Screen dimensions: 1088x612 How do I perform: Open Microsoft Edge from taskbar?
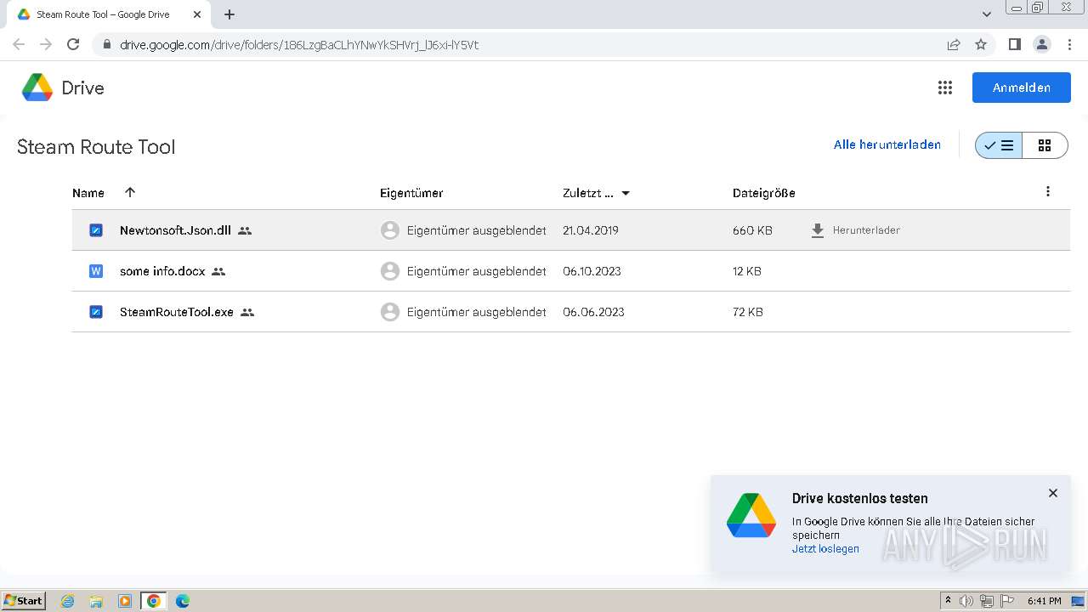(182, 601)
